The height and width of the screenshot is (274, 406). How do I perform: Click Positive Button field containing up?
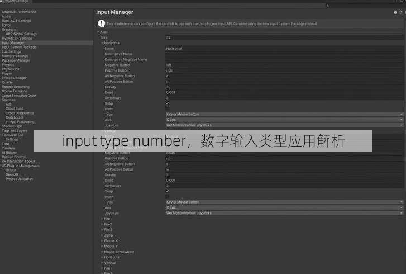pos(285,158)
